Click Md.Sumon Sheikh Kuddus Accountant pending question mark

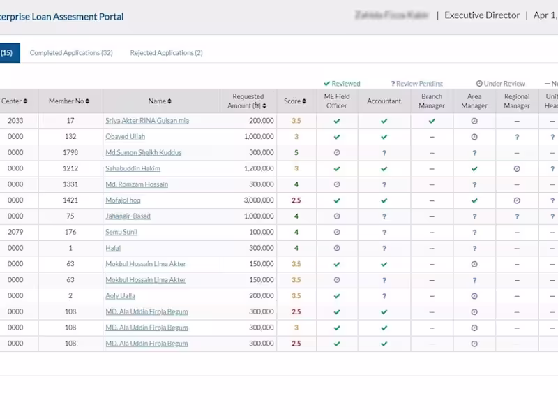[x=384, y=153]
